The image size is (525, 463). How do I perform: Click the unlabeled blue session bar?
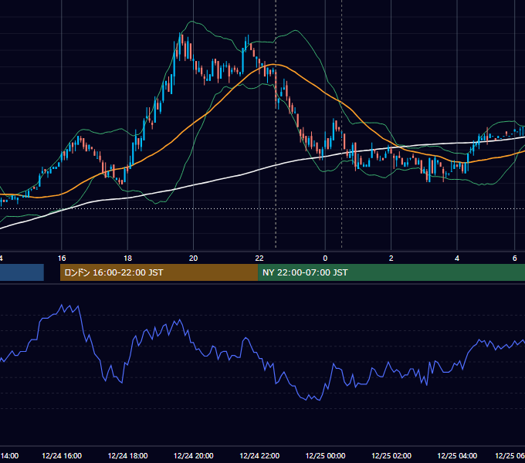point(22,272)
